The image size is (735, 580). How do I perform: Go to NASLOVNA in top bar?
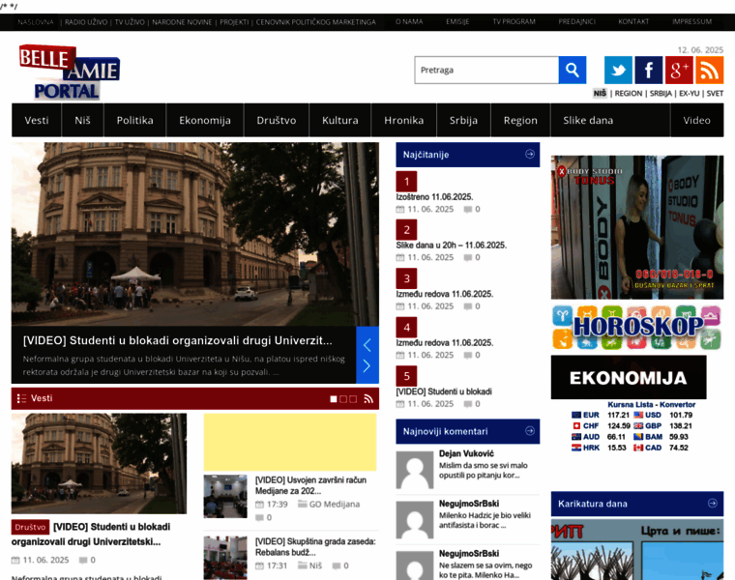[x=36, y=22]
